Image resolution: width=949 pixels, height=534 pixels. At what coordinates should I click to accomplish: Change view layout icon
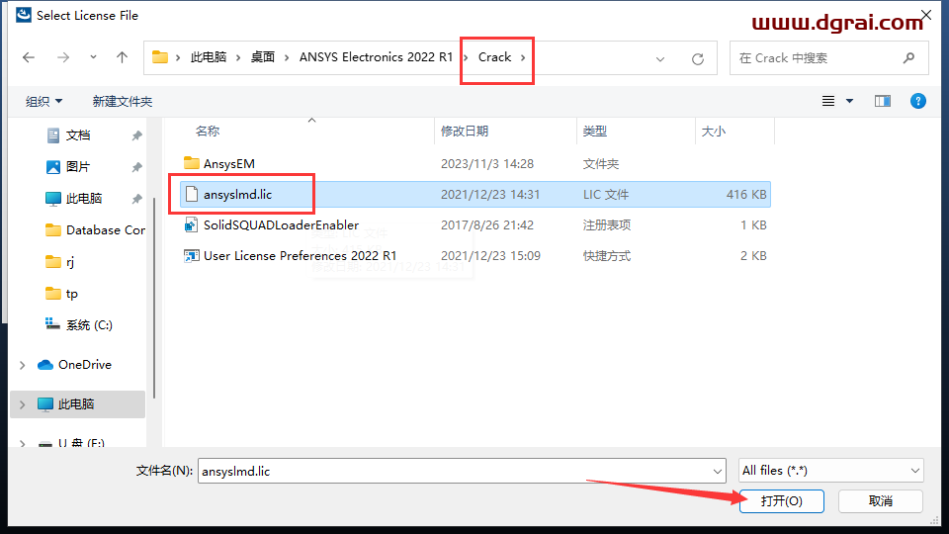pos(828,101)
